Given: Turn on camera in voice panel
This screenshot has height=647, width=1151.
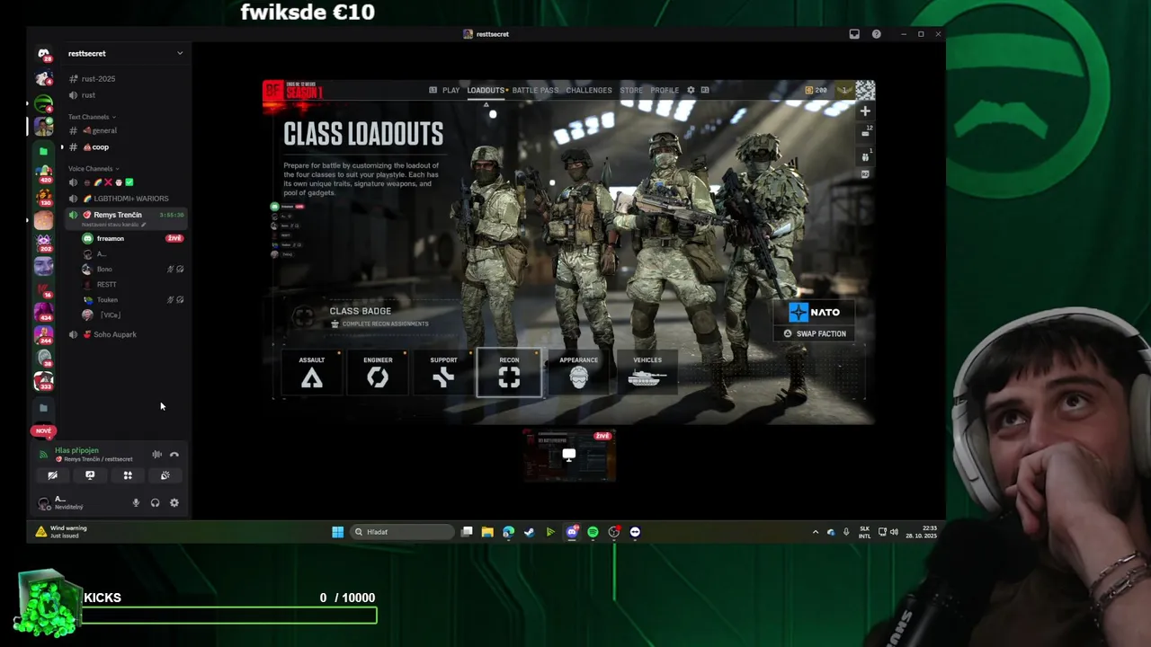Looking at the screenshot, I should pyautogui.click(x=52, y=475).
